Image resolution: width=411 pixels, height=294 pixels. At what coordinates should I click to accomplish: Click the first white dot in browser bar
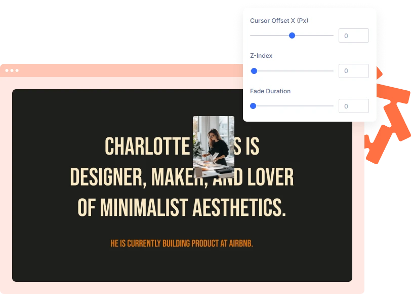point(7,70)
